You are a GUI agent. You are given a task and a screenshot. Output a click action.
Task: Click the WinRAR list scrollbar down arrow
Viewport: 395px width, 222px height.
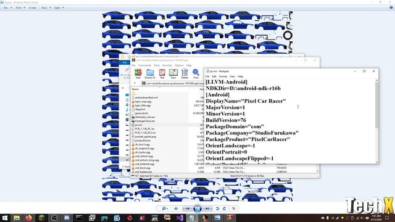[x=317, y=171]
